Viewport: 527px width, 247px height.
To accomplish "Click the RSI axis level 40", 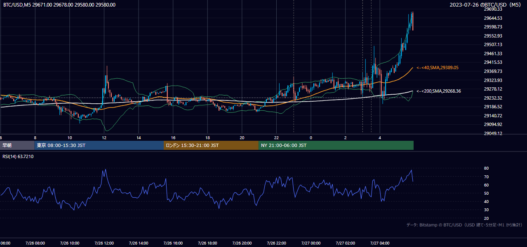I will [x=486, y=201].
